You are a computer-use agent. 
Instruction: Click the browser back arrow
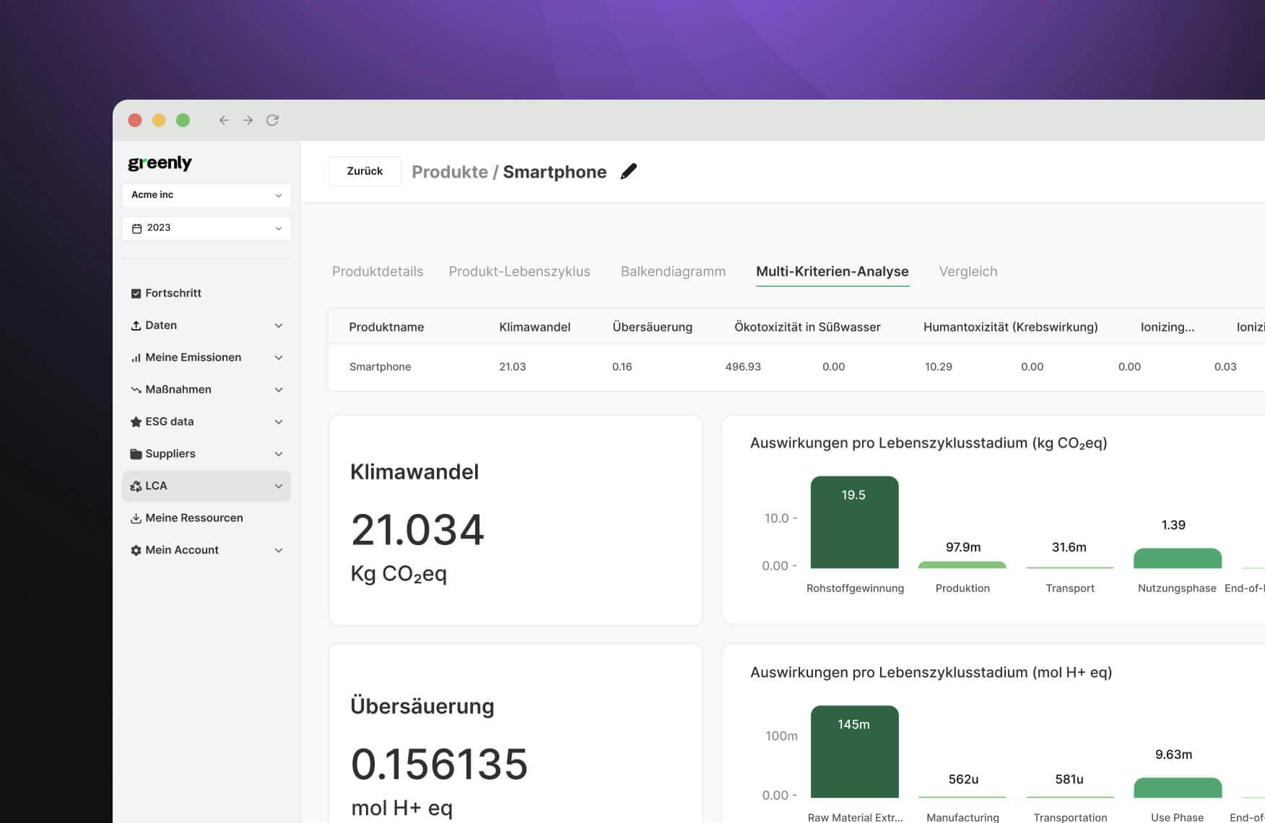click(224, 121)
